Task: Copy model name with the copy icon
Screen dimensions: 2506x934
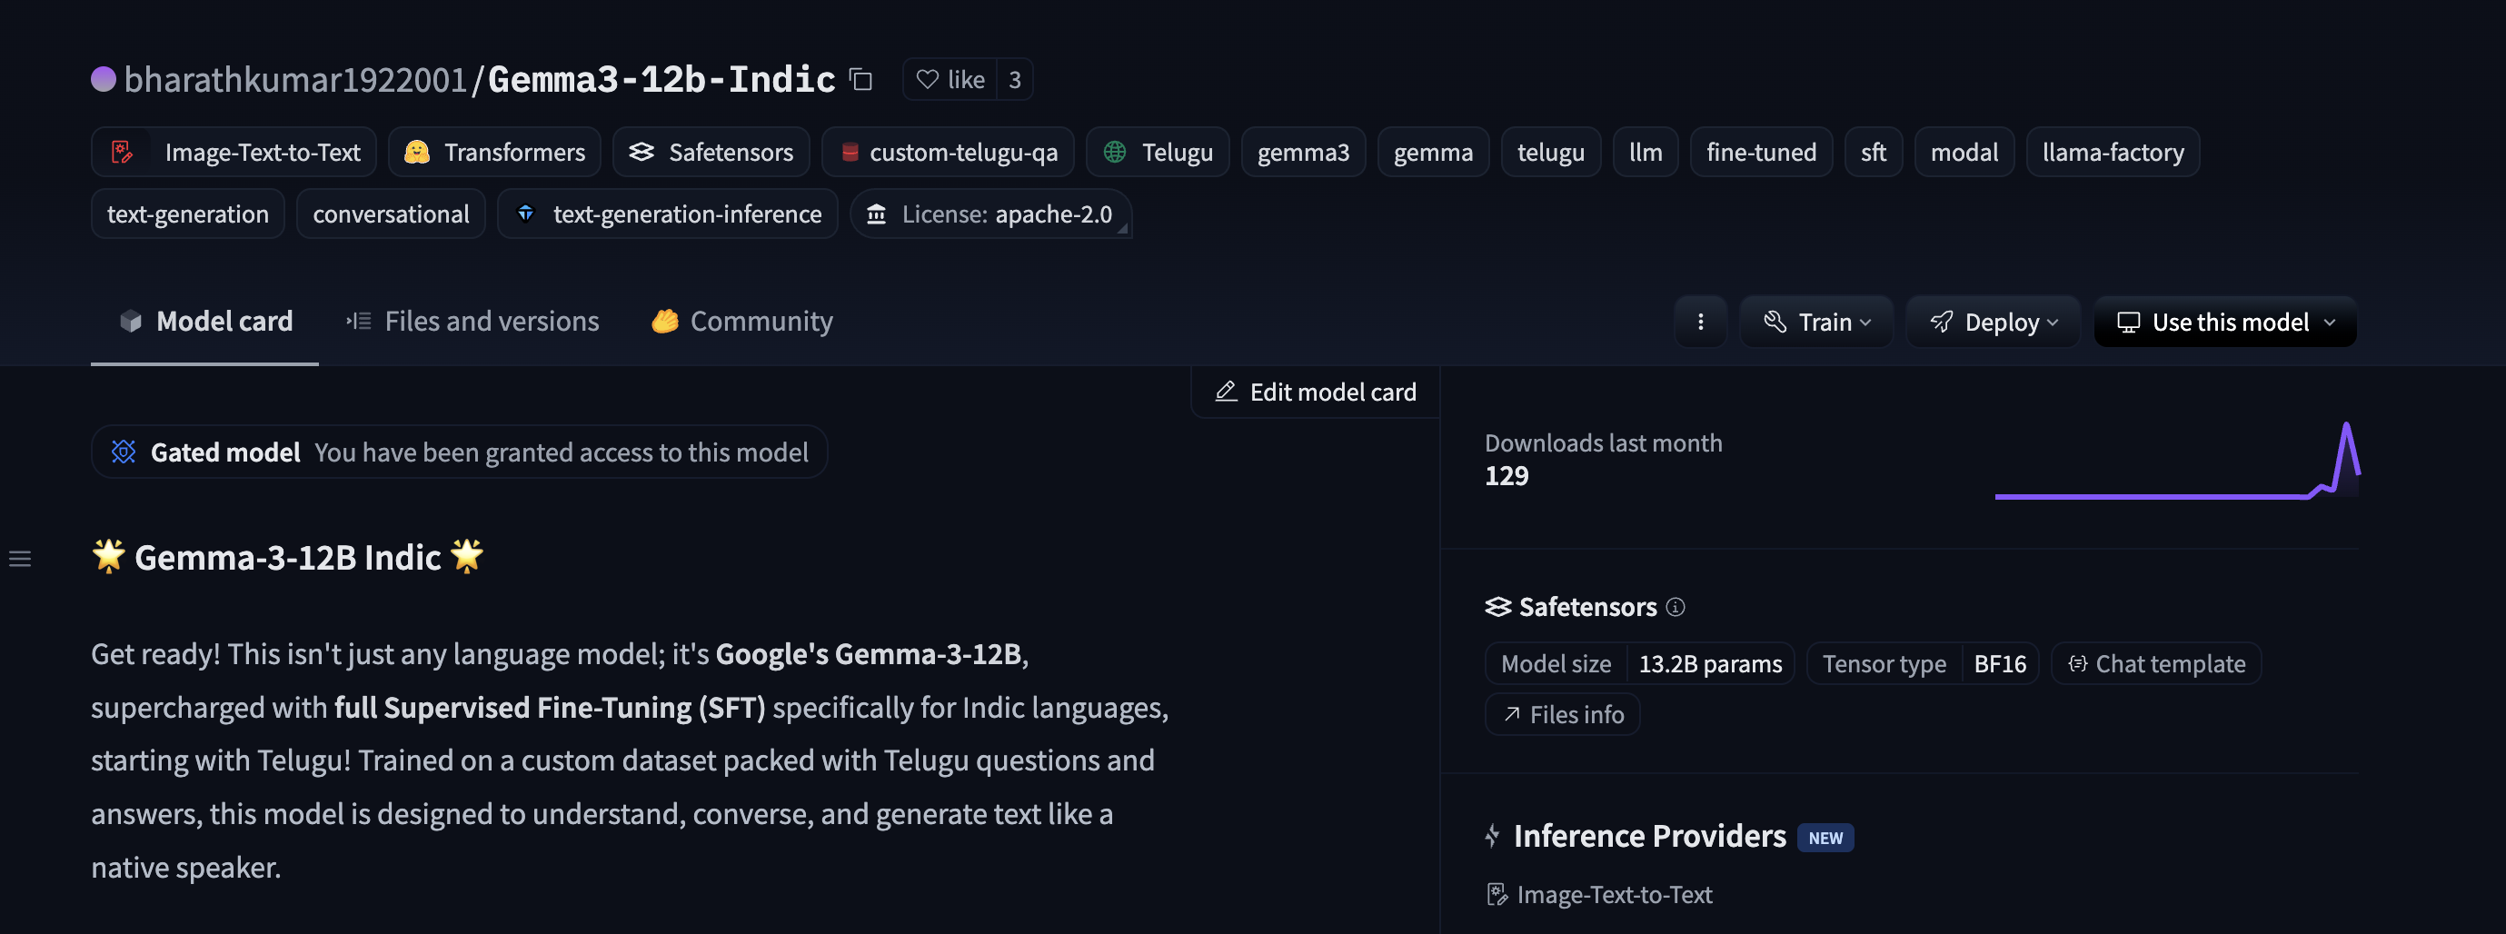Action: pos(861,79)
